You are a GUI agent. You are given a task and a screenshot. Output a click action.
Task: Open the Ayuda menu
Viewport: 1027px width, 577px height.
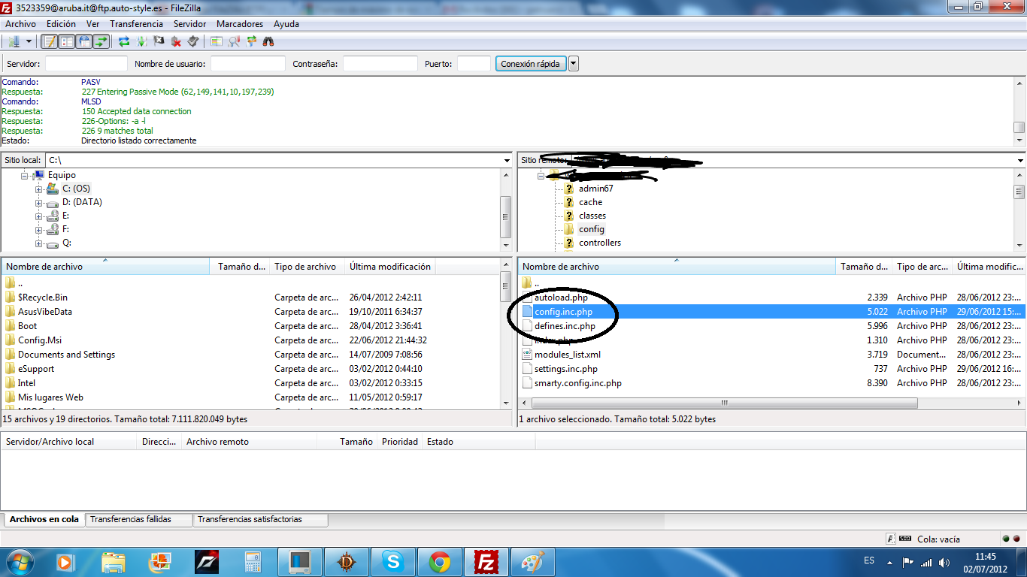286,24
